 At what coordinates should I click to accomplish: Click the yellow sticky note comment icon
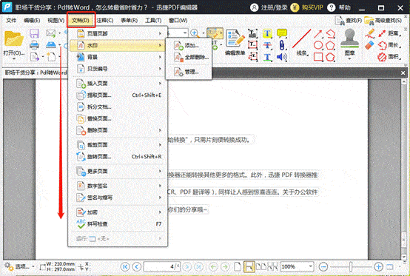282,33
